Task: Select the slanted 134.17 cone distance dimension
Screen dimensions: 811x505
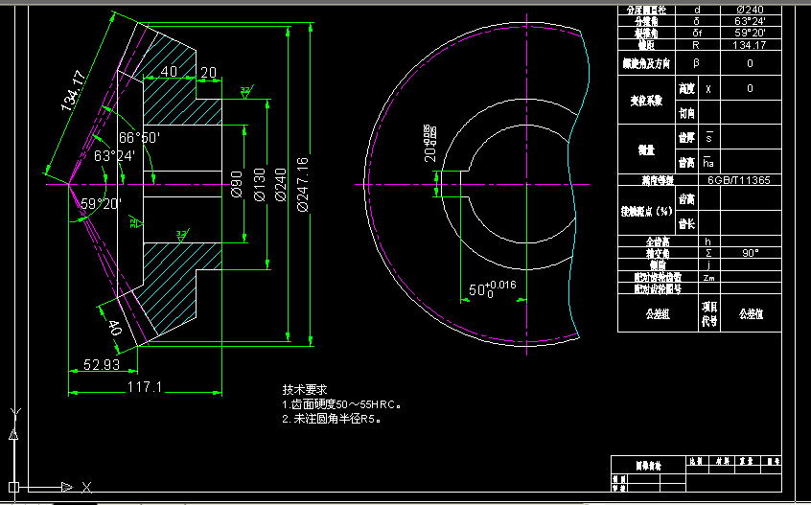Action: click(73, 91)
